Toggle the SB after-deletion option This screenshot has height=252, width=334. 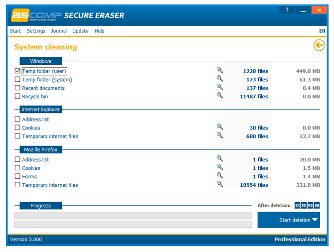[317, 205]
